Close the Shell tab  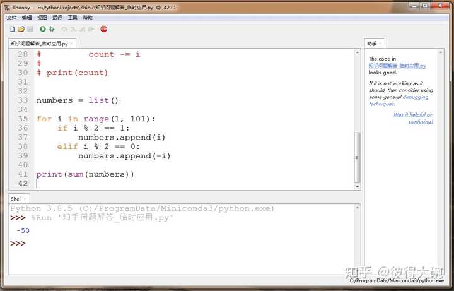coord(25,199)
